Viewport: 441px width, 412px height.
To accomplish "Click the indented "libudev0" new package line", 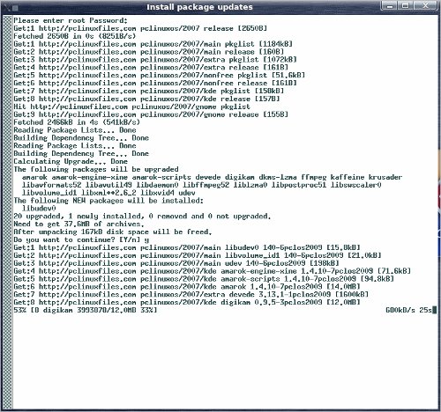I will click(x=39, y=209).
